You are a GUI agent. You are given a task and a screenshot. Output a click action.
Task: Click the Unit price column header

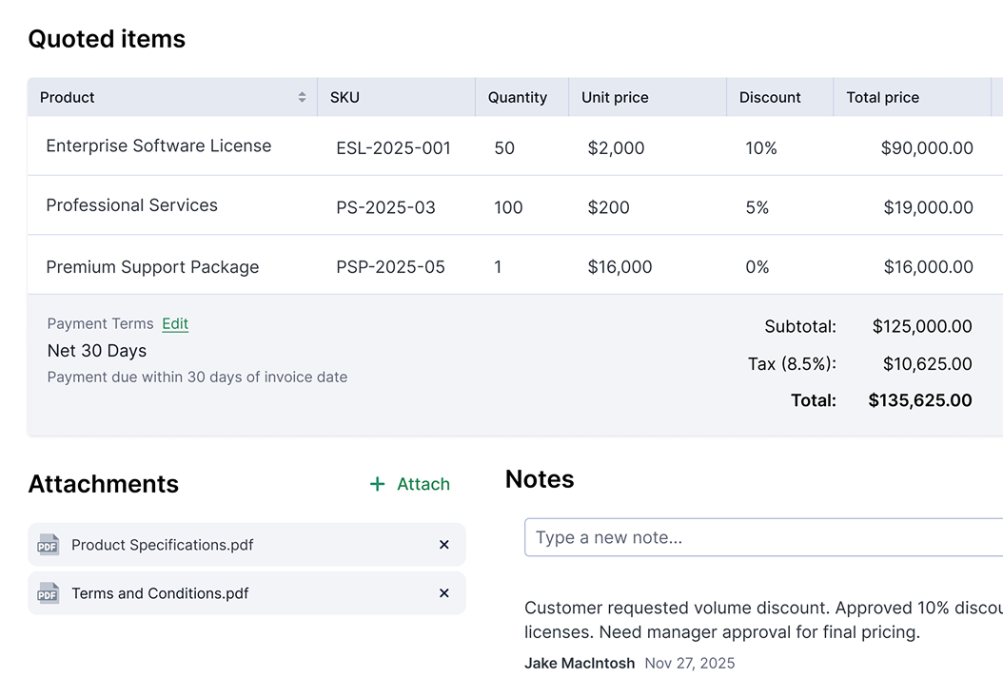615,97
